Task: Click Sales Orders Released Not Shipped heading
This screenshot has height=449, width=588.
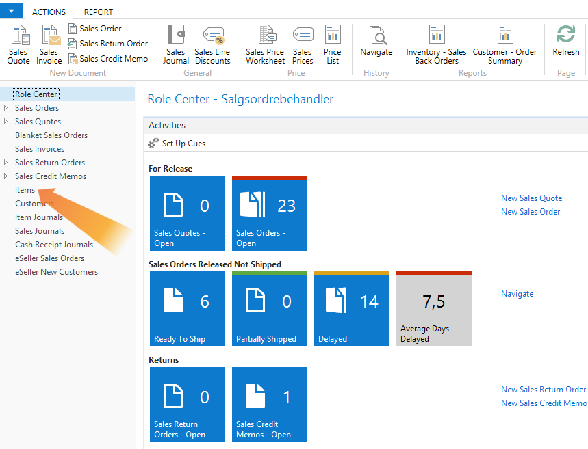Action: tap(215, 264)
